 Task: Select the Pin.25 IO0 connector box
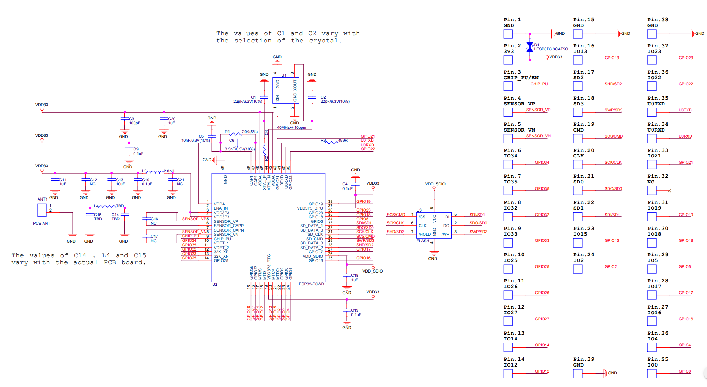[651, 373]
